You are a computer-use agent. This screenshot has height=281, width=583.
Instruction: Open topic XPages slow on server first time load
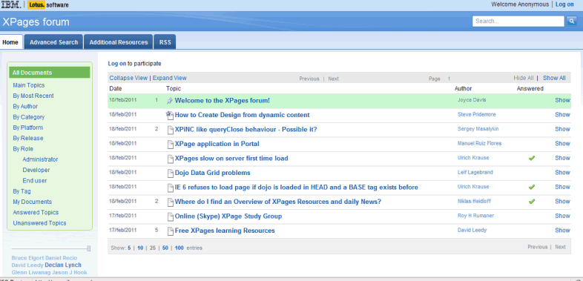point(231,159)
